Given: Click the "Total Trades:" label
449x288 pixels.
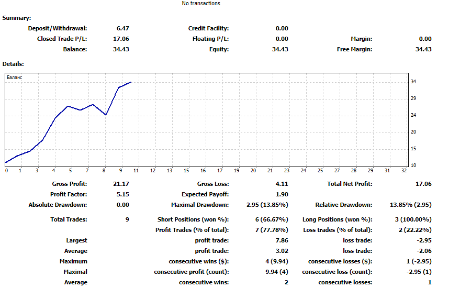Looking at the screenshot, I should 69,219.
